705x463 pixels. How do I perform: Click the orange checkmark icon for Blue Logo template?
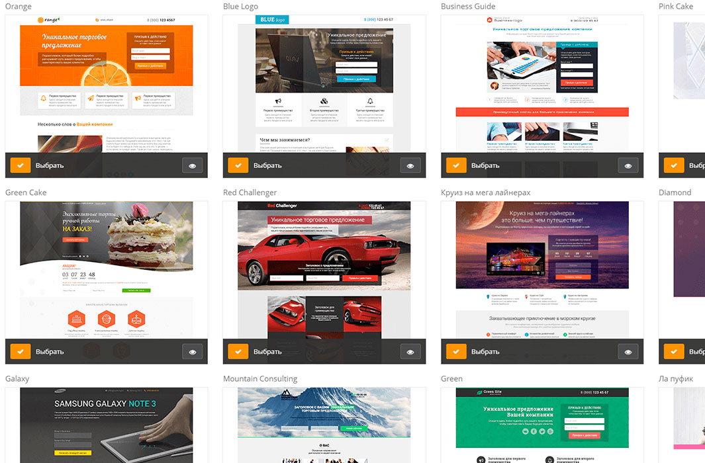(238, 165)
